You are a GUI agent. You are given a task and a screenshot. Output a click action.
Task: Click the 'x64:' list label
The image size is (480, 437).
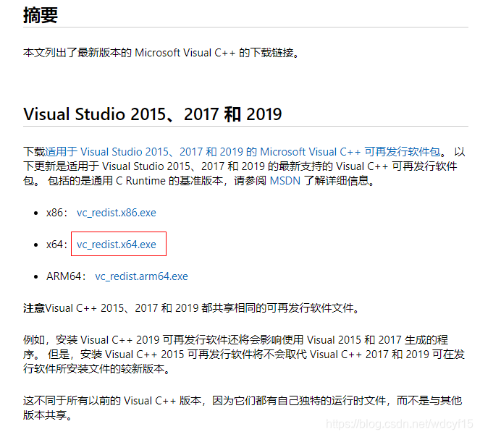pos(57,245)
